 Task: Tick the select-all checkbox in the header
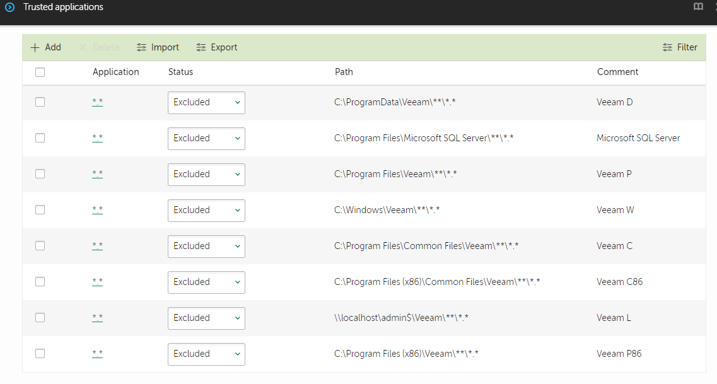[x=40, y=72]
